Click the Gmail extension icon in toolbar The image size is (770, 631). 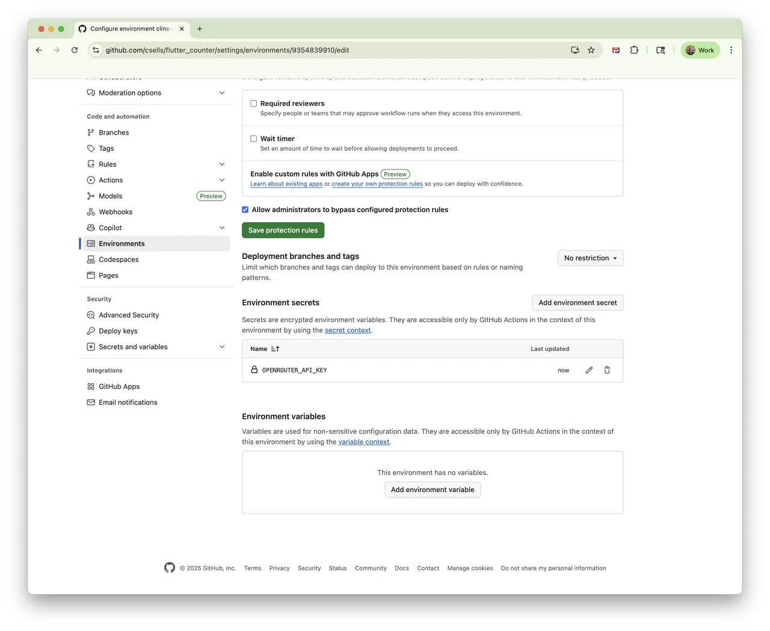[x=616, y=50]
